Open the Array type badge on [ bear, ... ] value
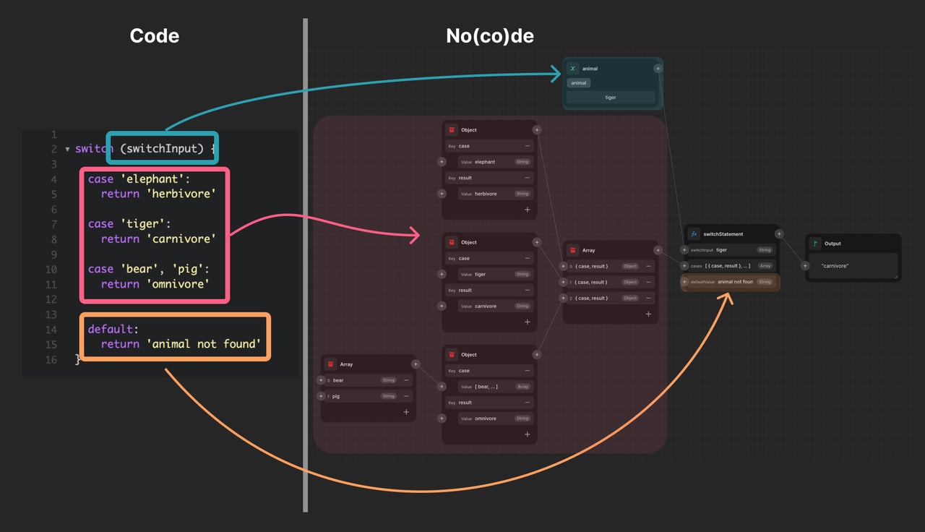This screenshot has height=532, width=925. tap(522, 387)
